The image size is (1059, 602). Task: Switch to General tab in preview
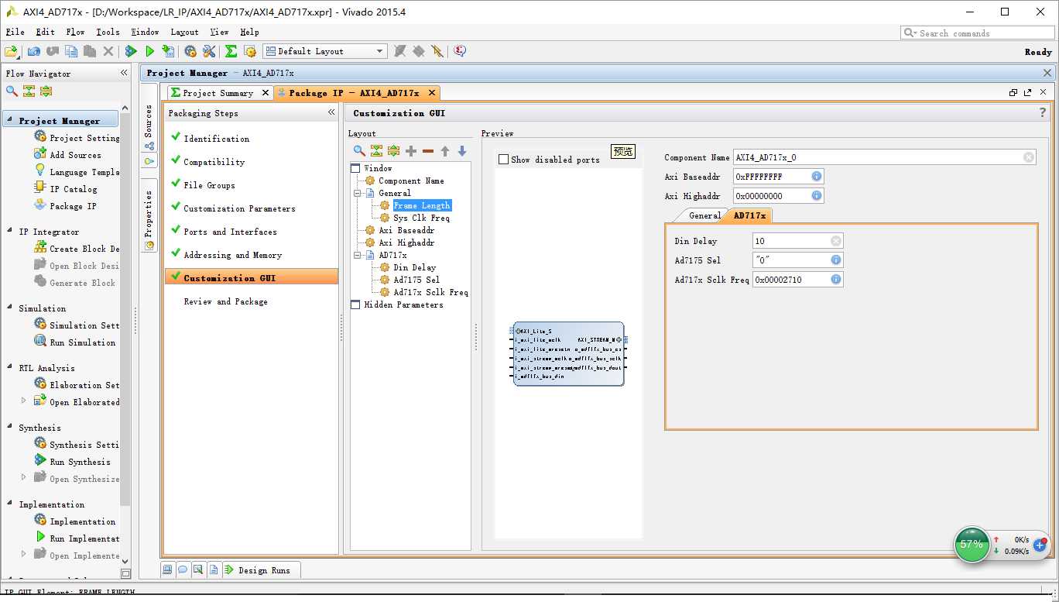[704, 215]
